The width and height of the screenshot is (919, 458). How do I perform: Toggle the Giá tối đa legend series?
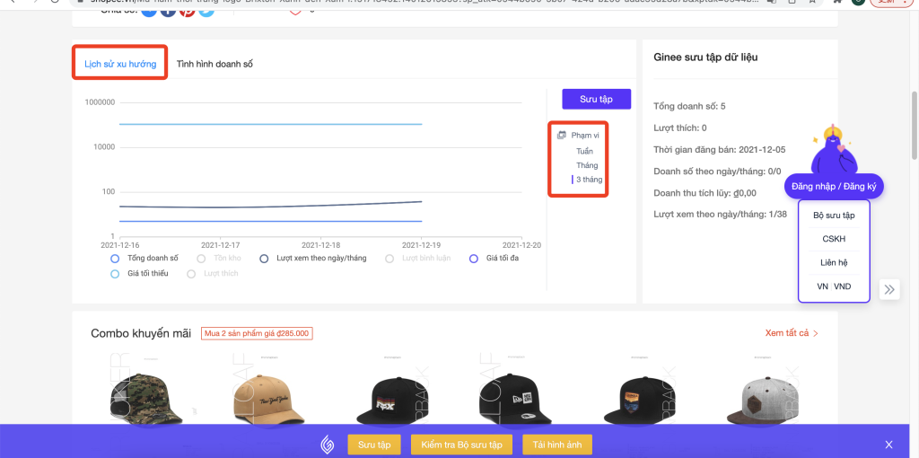coord(495,258)
